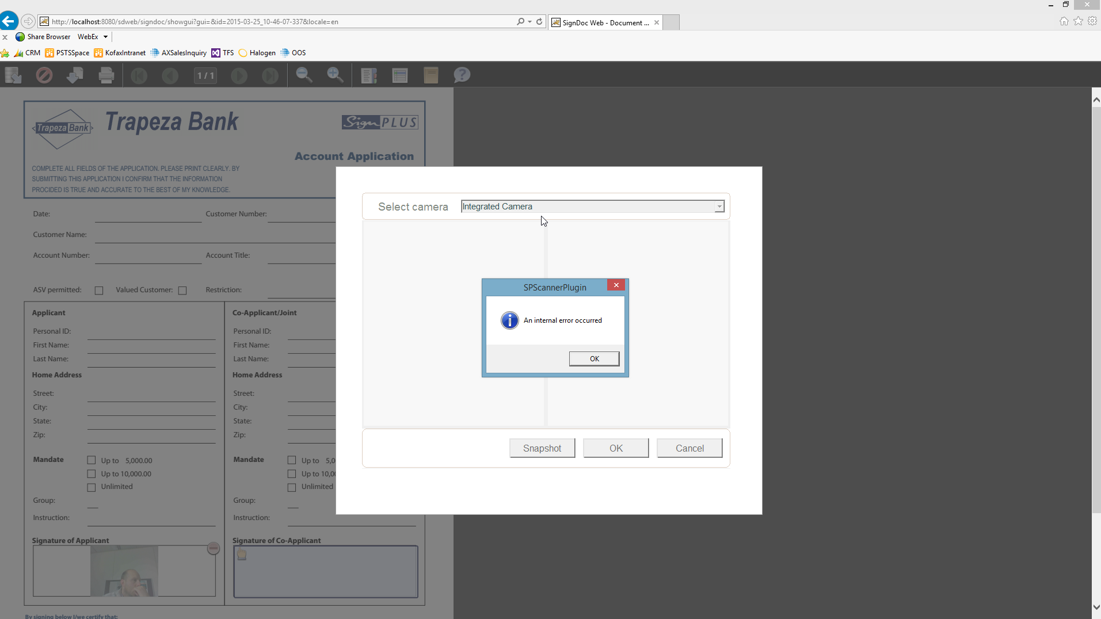Click OK in SPScannerPlugin error dialog
The image size is (1101, 619).
point(594,358)
